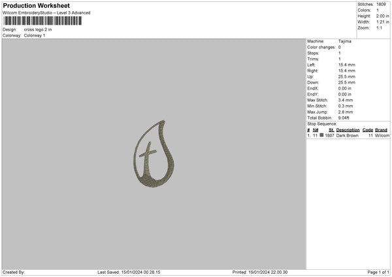This screenshot has width=392, height=277.
Task: Click the Production Worksheet title
Action: click(36, 5)
